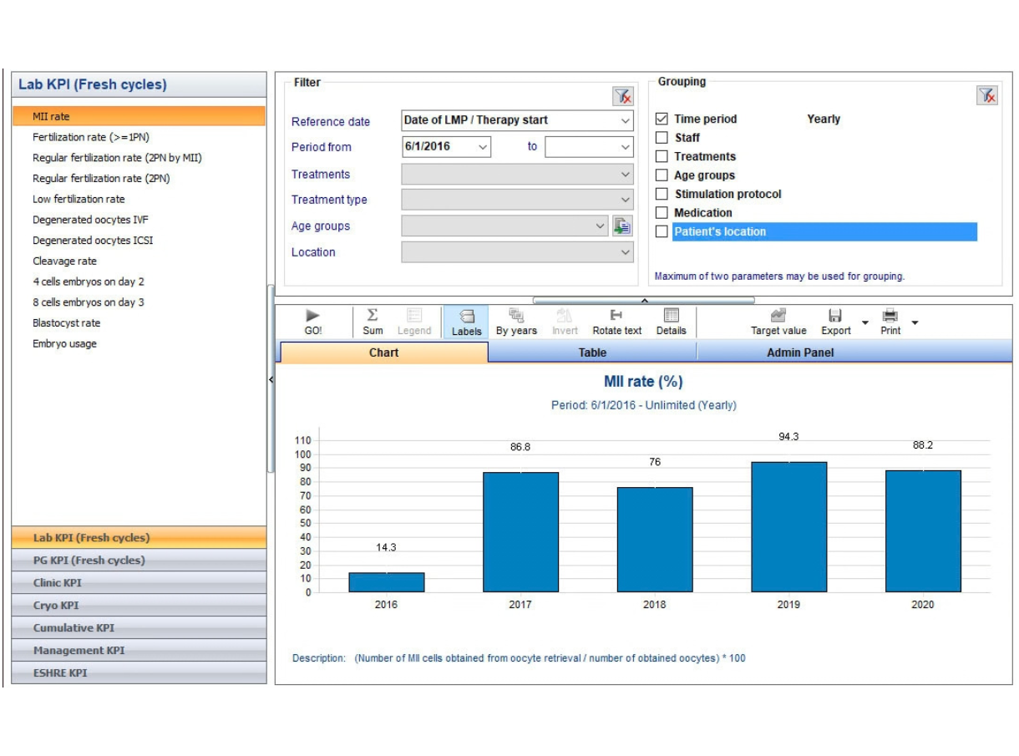Open the Cryo KPI section
Image resolution: width=1019 pixels, height=756 pixels.
139,606
